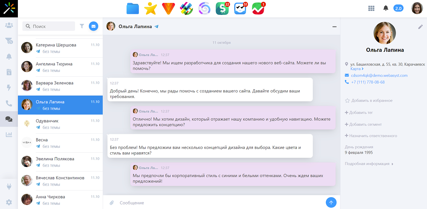Open conversation with Весна

60,143
